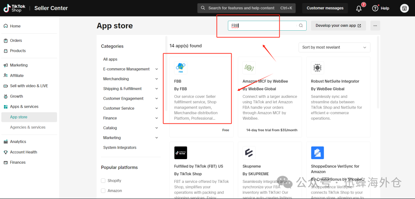Viewport: 415px width, 199px height.
Task: Click Develop your own app button
Action: click(338, 26)
